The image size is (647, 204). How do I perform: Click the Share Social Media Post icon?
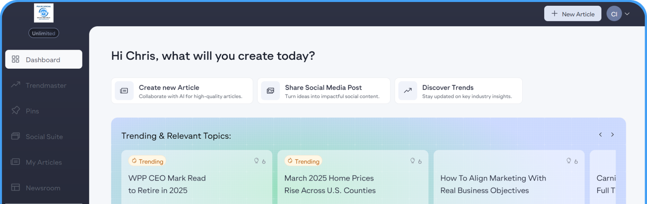[270, 91]
